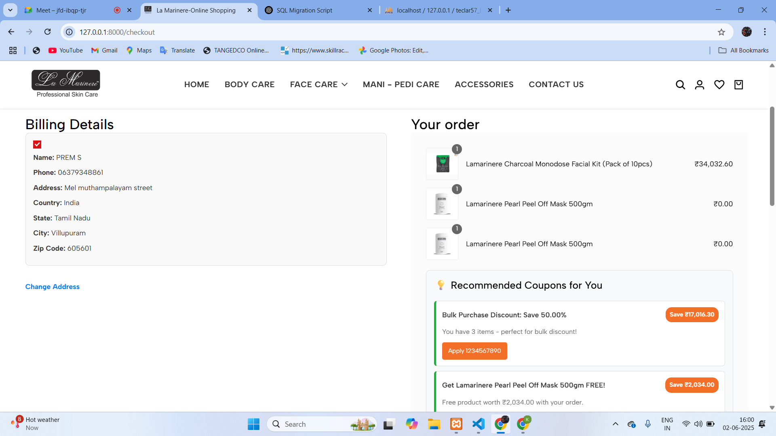Reload the checkout page

(x=48, y=32)
